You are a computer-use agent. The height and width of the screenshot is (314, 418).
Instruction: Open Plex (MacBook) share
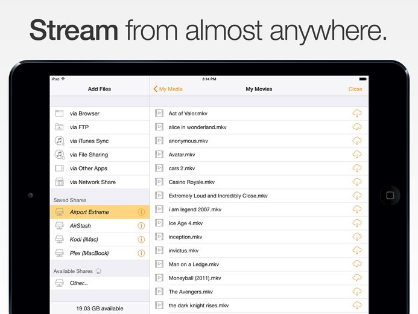coord(100,253)
